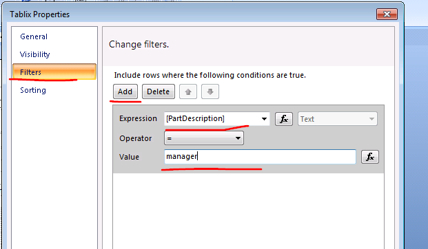This screenshot has width=428, height=249.
Task: Add a new filter condition
Action: (x=125, y=91)
